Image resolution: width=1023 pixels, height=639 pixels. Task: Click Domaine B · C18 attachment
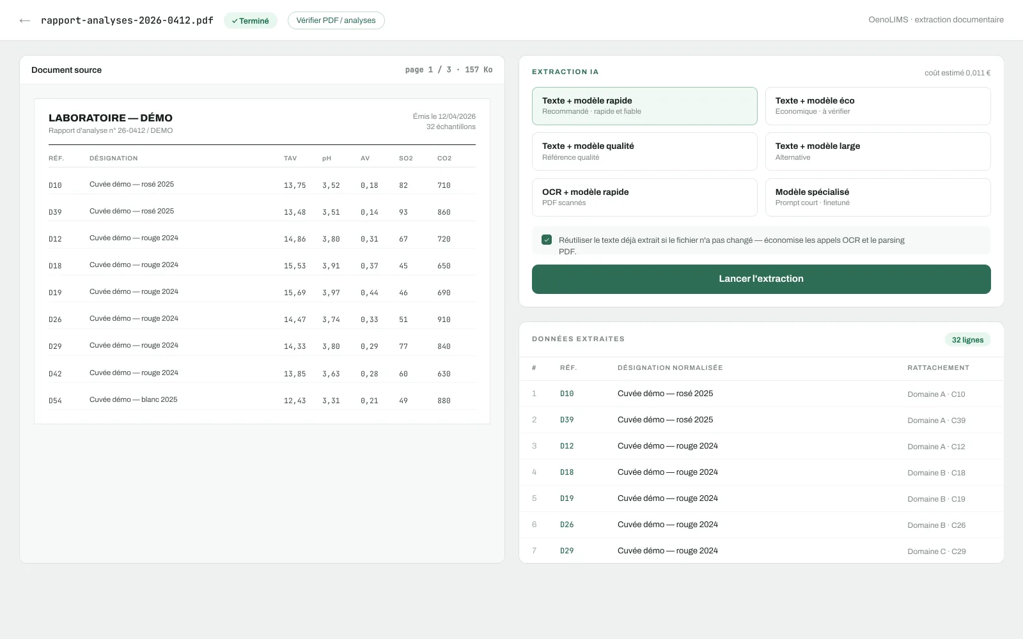pos(936,473)
